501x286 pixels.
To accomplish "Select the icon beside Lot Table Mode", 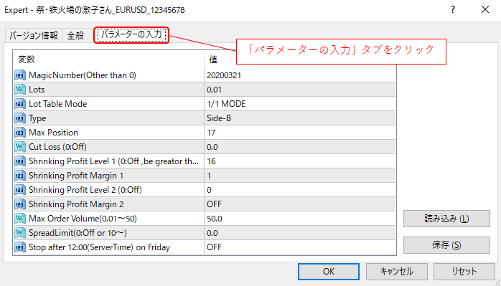I will (x=20, y=104).
